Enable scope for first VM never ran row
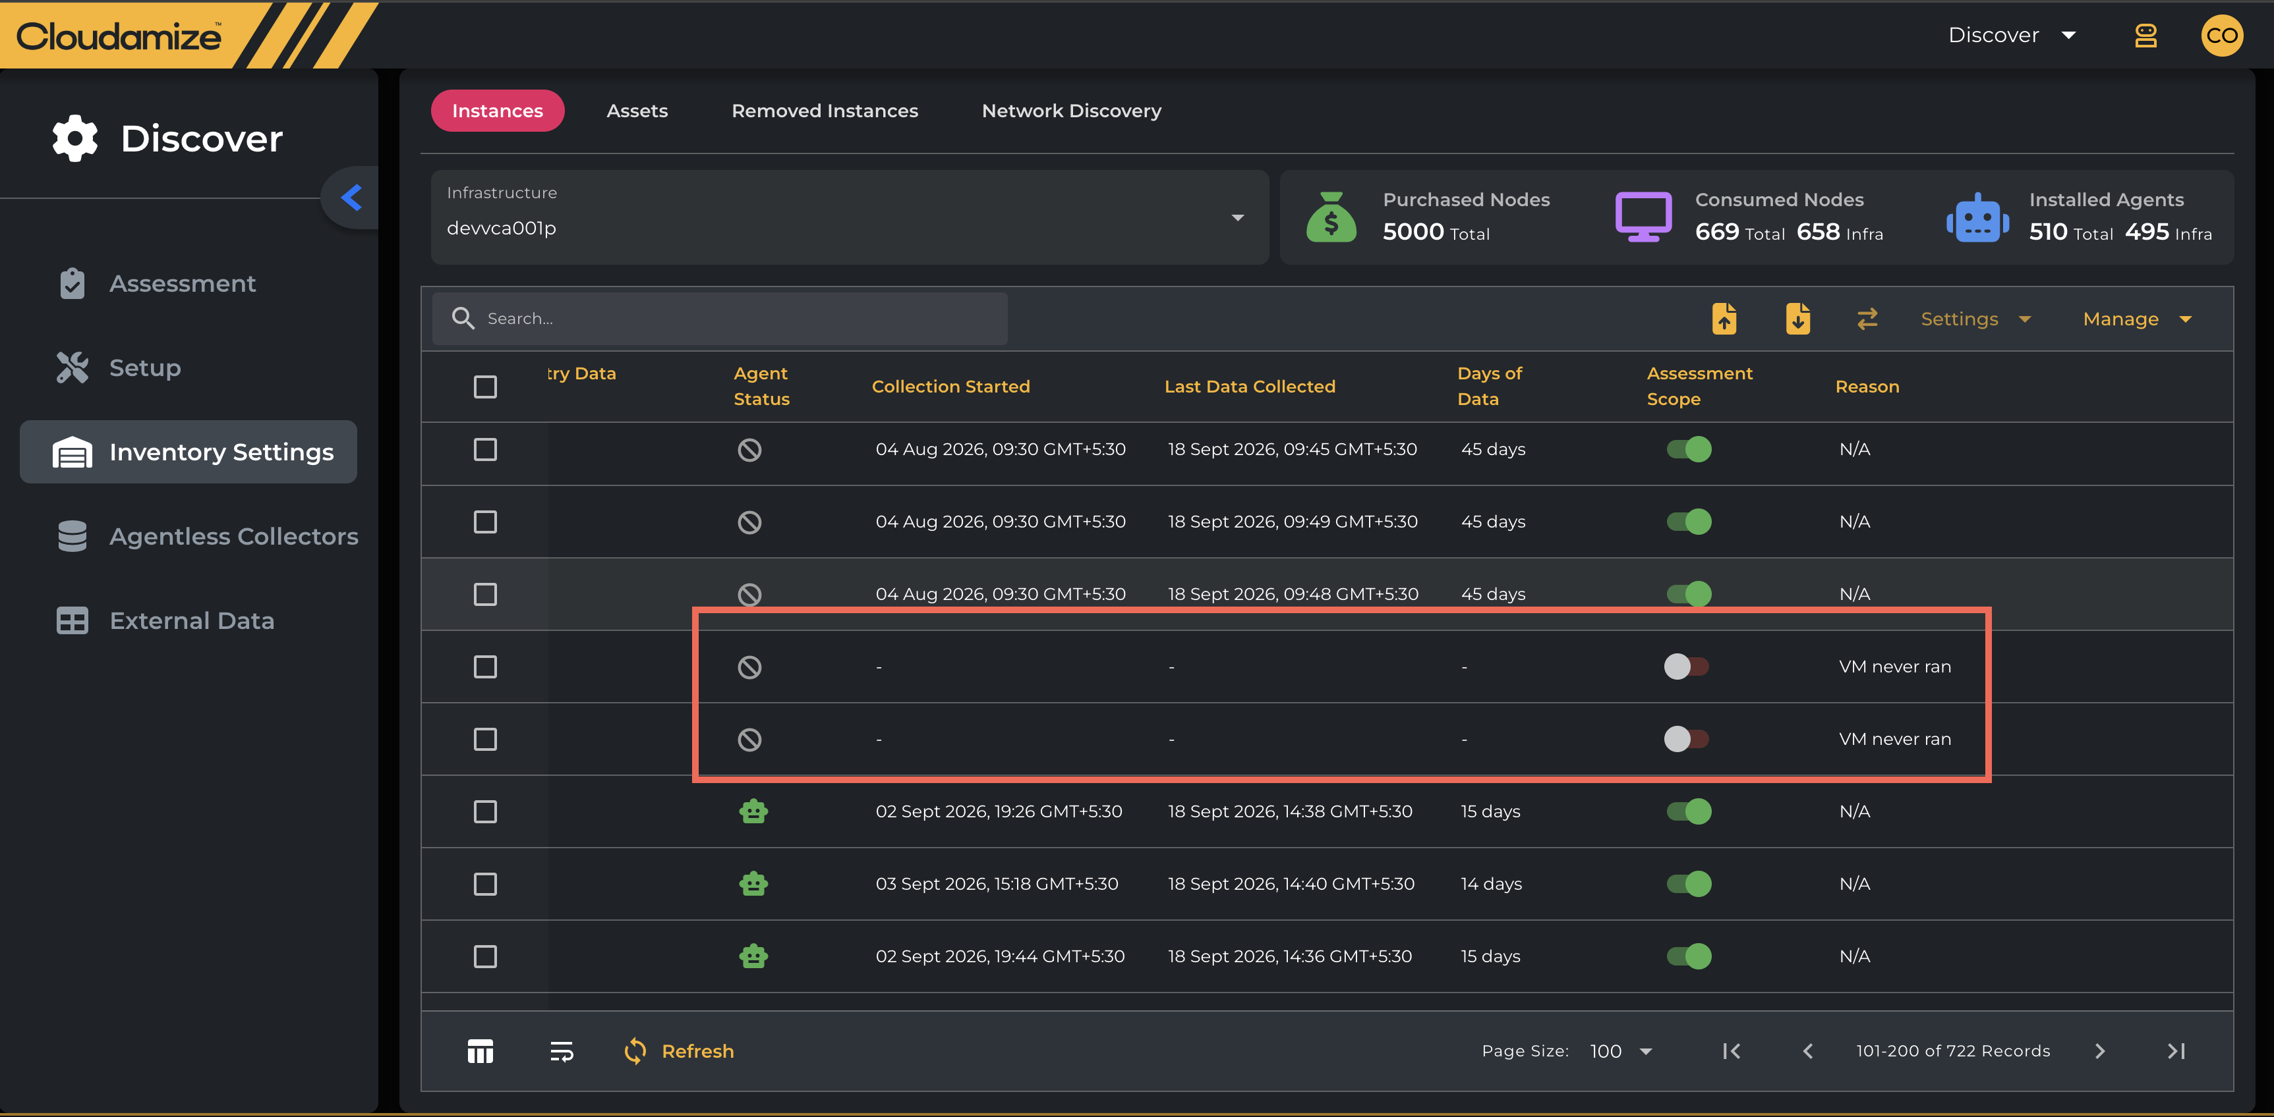Screen dimensions: 2274x1117 coord(1686,666)
